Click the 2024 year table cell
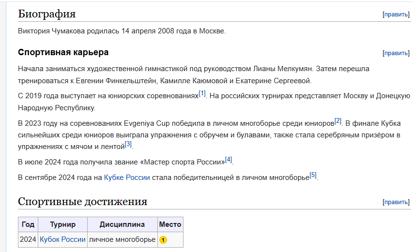 click(x=28, y=239)
